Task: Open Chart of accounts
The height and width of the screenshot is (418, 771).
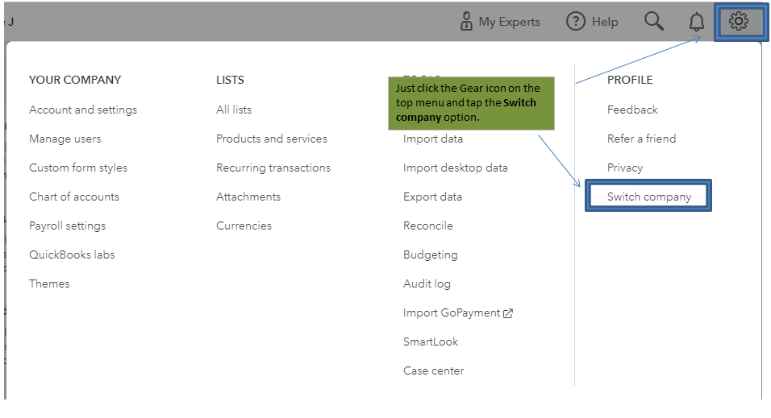Action: (x=74, y=197)
